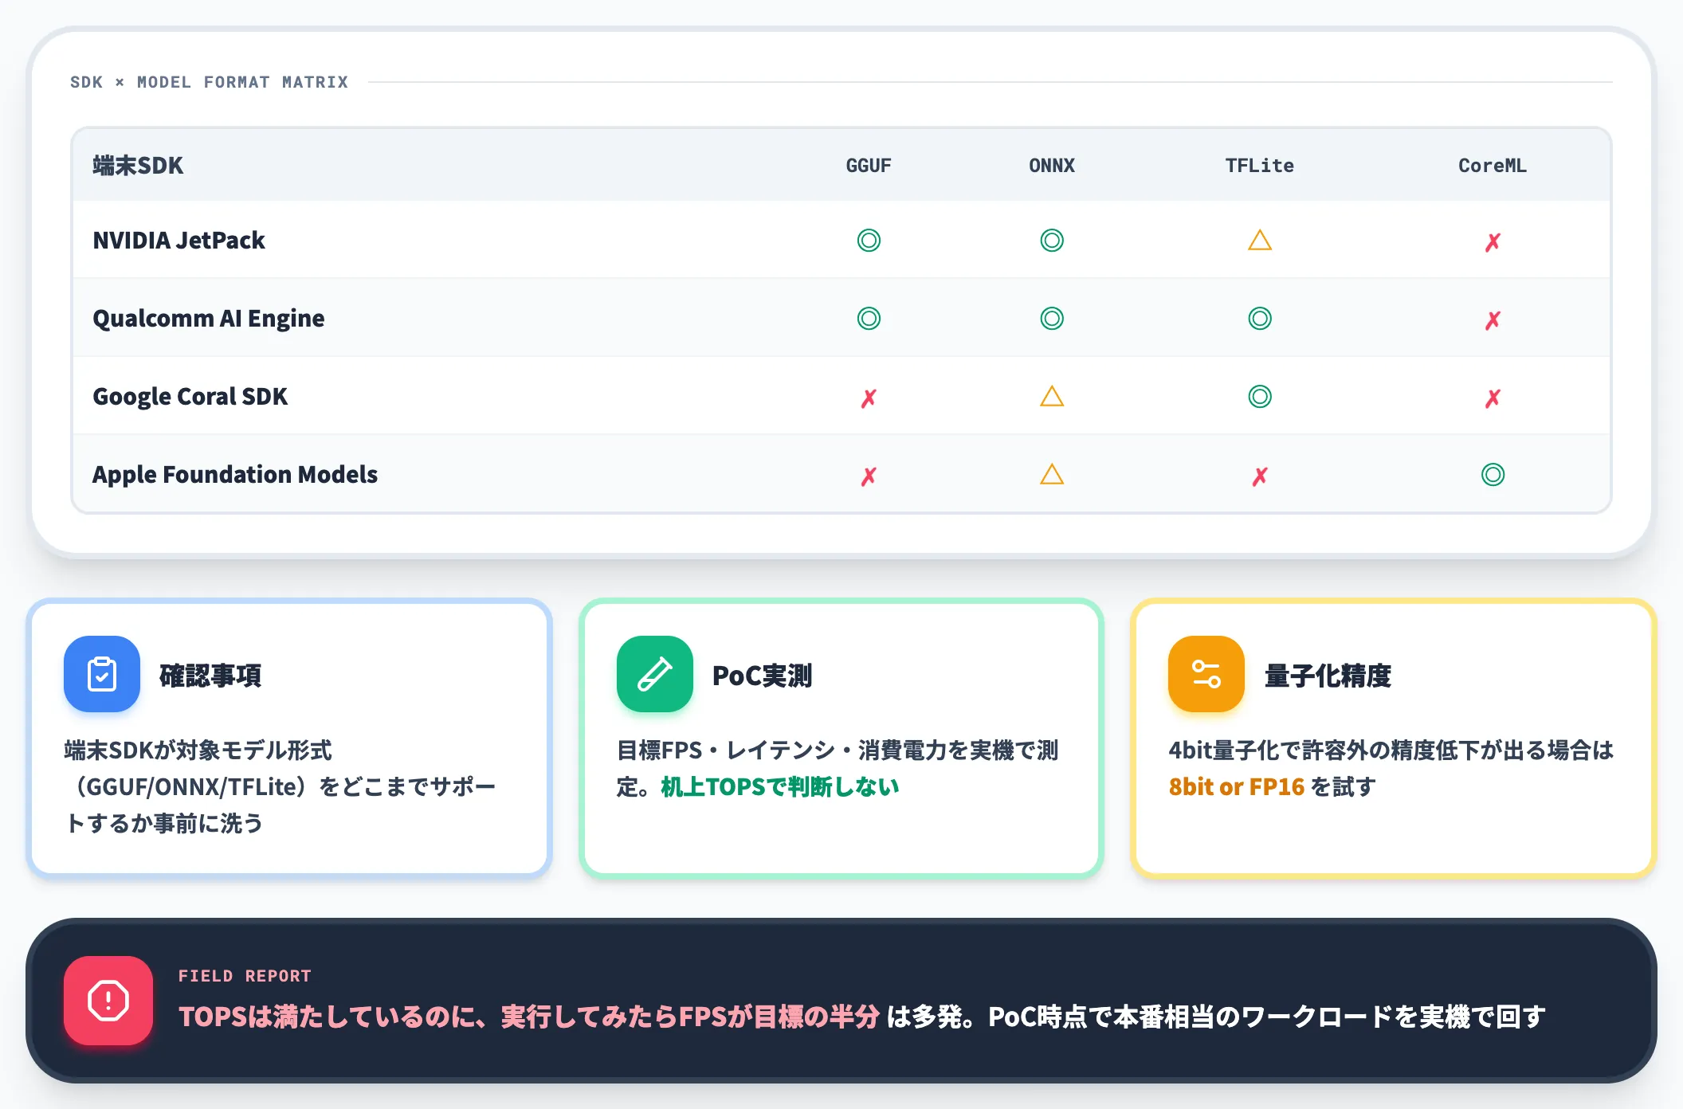The height and width of the screenshot is (1109, 1683).
Task: Click Qualcomm AI Engine ONNX circle
Action: coord(1052,319)
